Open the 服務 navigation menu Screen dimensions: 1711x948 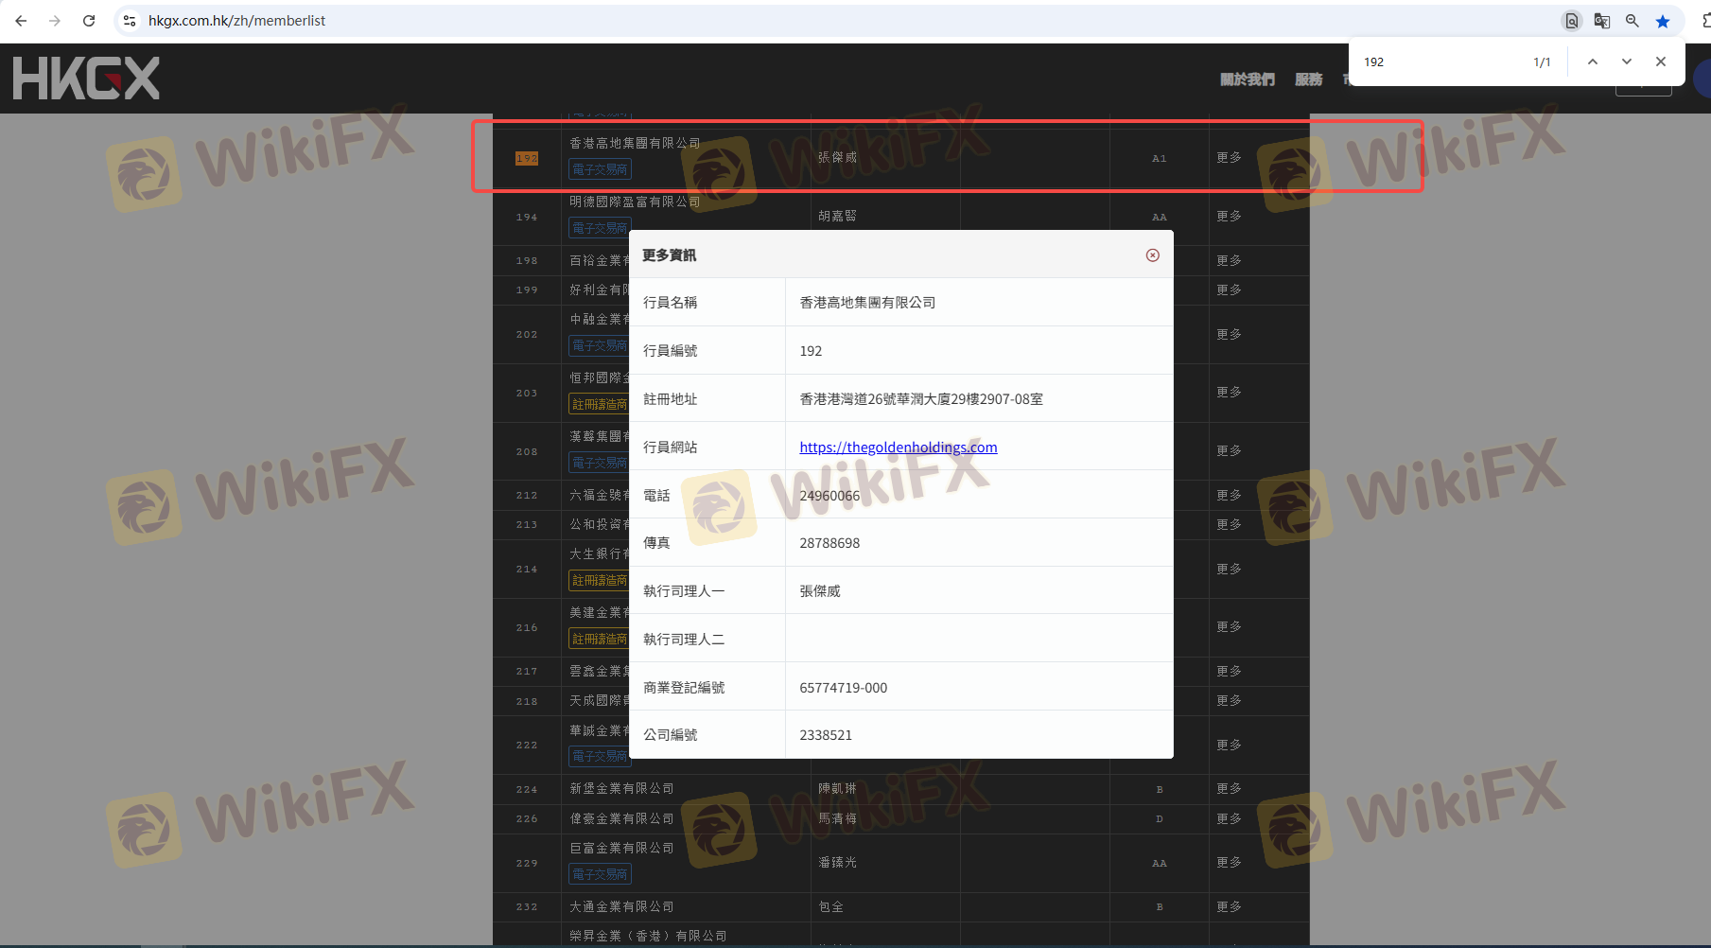point(1308,79)
